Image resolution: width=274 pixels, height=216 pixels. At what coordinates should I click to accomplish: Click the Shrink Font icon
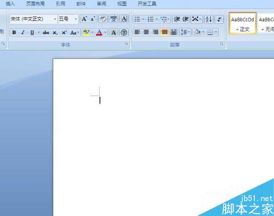coord(93,19)
